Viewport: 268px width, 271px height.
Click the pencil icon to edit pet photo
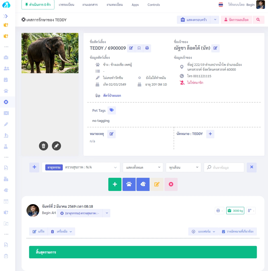click(56, 146)
